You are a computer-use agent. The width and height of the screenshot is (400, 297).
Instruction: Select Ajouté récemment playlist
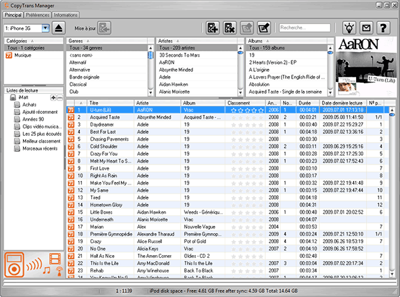pyautogui.click(x=40, y=112)
